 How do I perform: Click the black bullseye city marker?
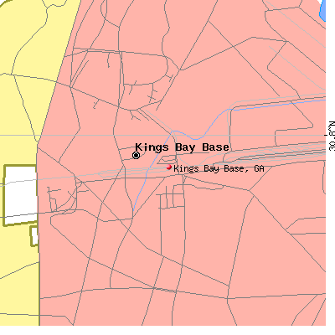(136, 155)
